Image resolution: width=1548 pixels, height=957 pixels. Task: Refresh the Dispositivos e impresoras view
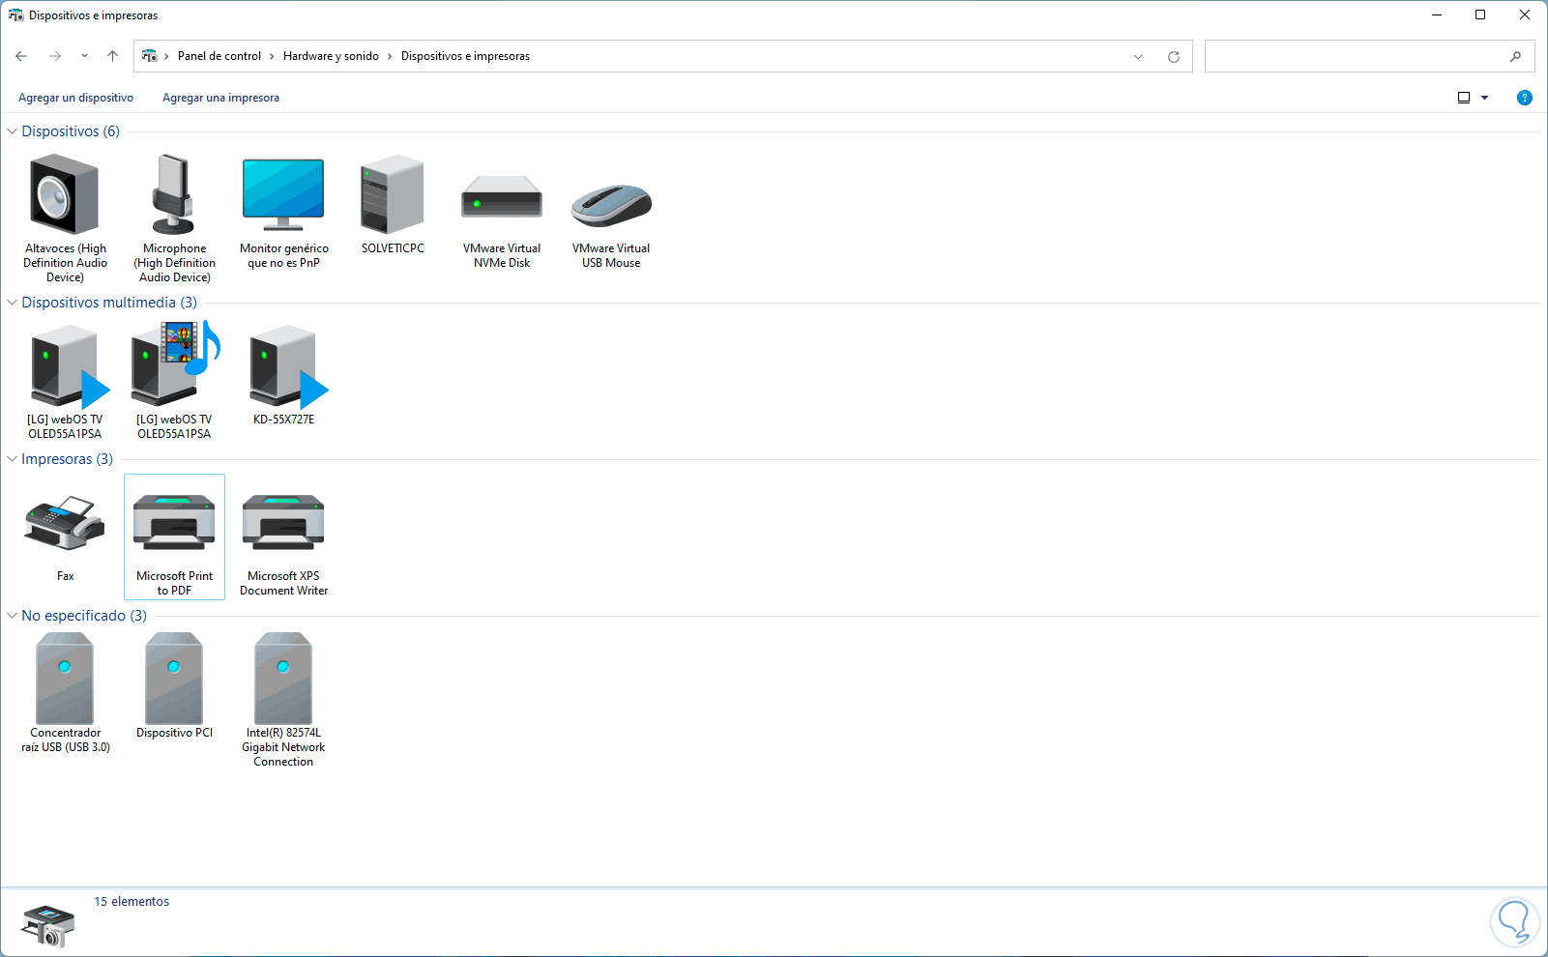point(1174,56)
